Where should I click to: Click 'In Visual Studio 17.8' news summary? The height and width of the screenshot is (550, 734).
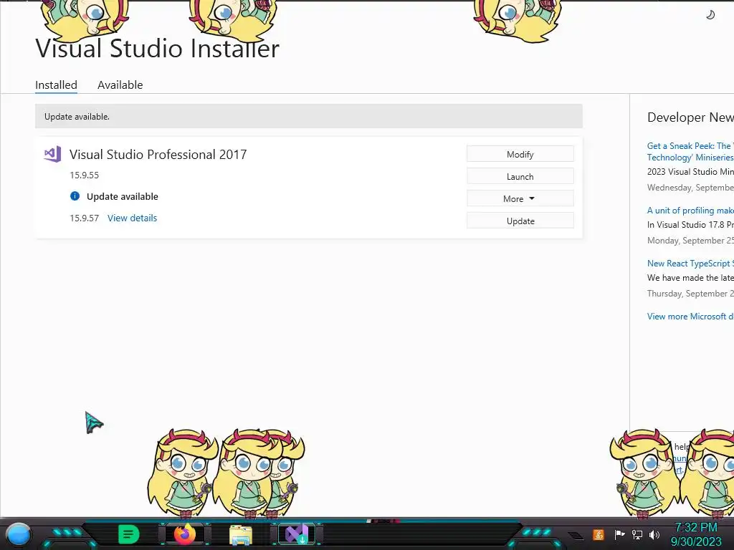point(690,224)
